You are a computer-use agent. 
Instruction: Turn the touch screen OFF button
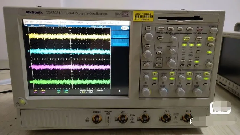pyautogui.click(x=146, y=65)
